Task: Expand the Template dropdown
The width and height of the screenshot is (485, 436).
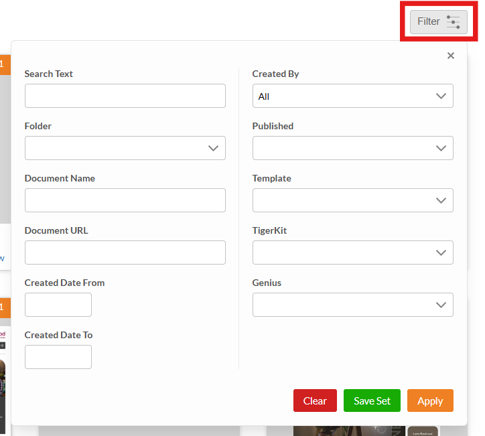Action: (x=352, y=200)
